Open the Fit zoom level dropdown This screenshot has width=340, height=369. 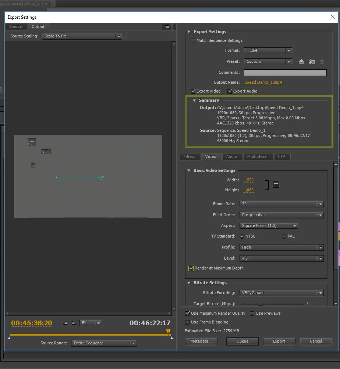91,323
